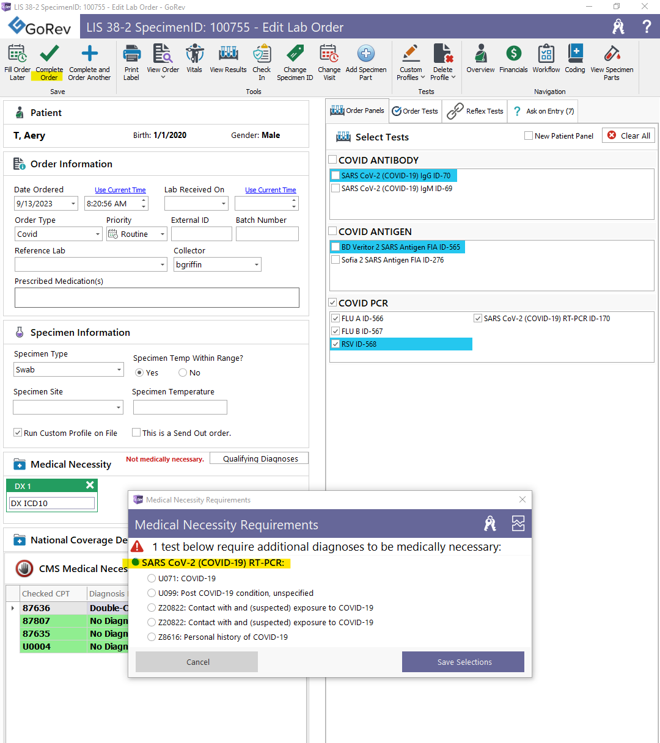Image resolution: width=660 pixels, height=743 pixels.
Task: Click the Change Visit calendar icon
Action: point(329,54)
